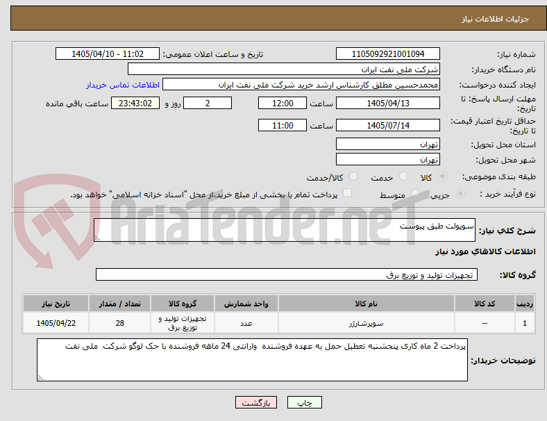
Task: Click the goods group field تجهیزات تولید و توزیع برق
Action: click(287, 274)
